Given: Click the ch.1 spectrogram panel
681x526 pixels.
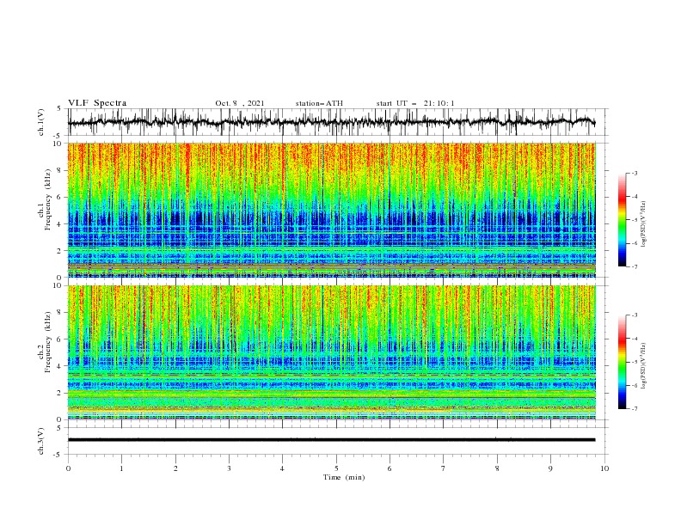Looking at the screenshot, I should (x=332, y=210).
